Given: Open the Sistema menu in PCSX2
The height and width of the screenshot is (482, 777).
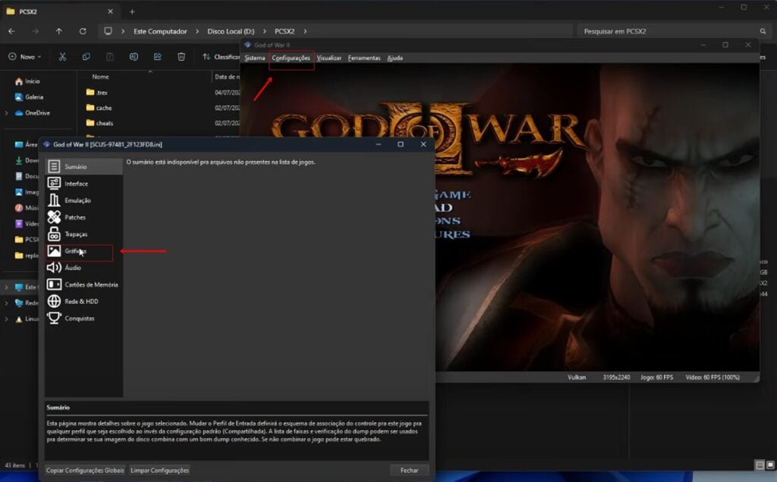Looking at the screenshot, I should pyautogui.click(x=255, y=58).
